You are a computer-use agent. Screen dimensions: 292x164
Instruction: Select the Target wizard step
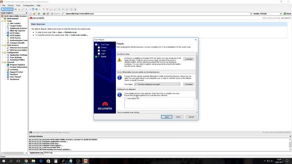click(x=104, y=51)
